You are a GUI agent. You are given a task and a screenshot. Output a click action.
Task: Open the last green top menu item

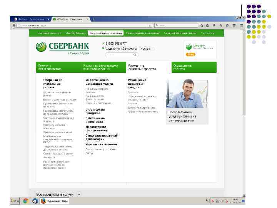pos(208,33)
